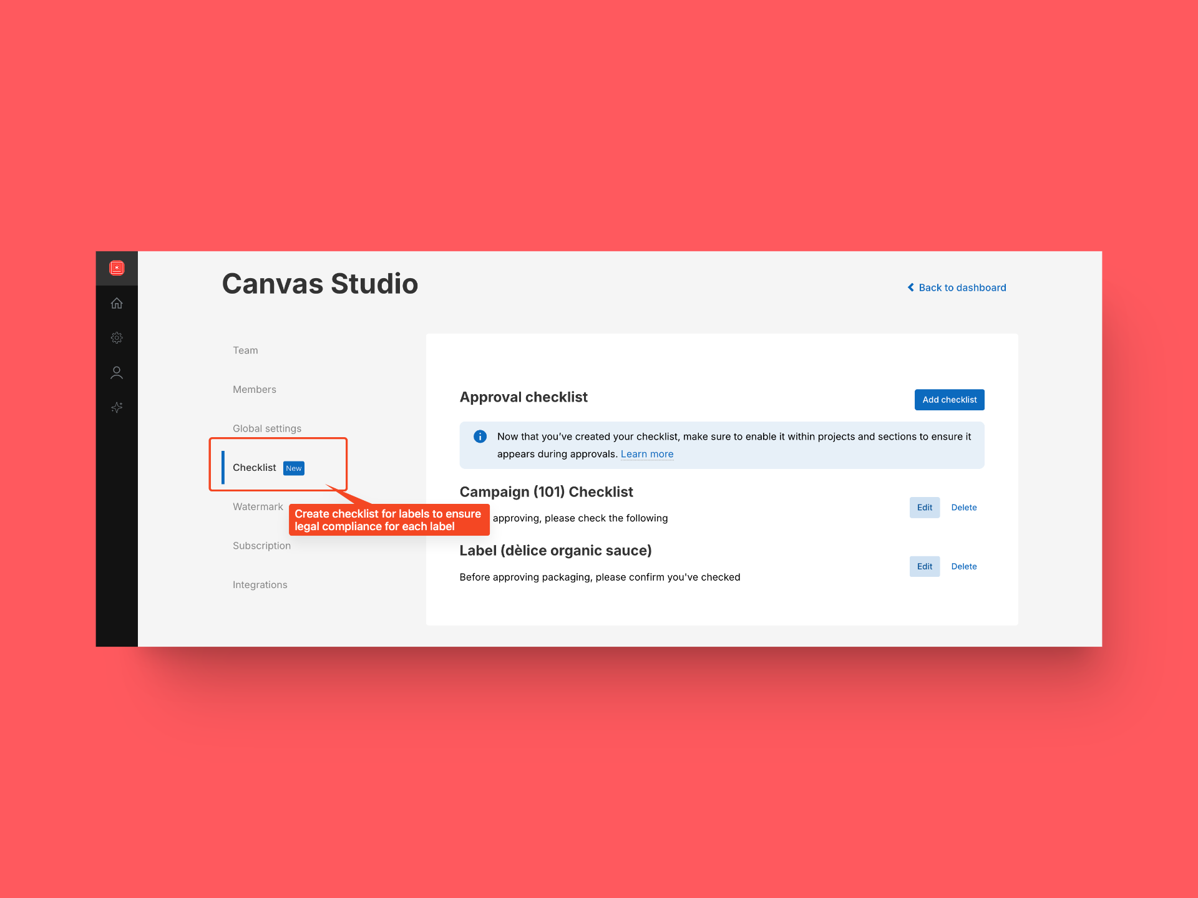Open the Learn more link in the banner

tap(647, 454)
